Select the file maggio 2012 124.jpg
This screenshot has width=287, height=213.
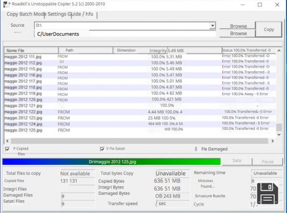(23, 124)
